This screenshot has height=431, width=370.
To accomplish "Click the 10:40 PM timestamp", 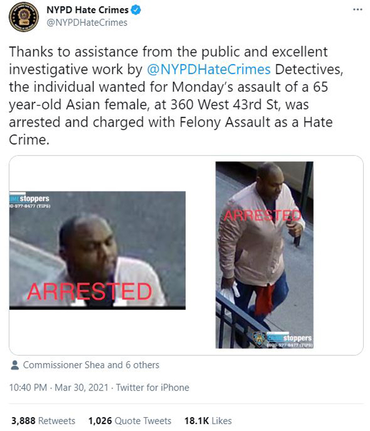I will (28, 388).
